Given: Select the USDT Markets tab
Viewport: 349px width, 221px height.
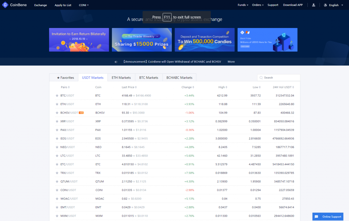Looking at the screenshot, I should coord(93,78).
